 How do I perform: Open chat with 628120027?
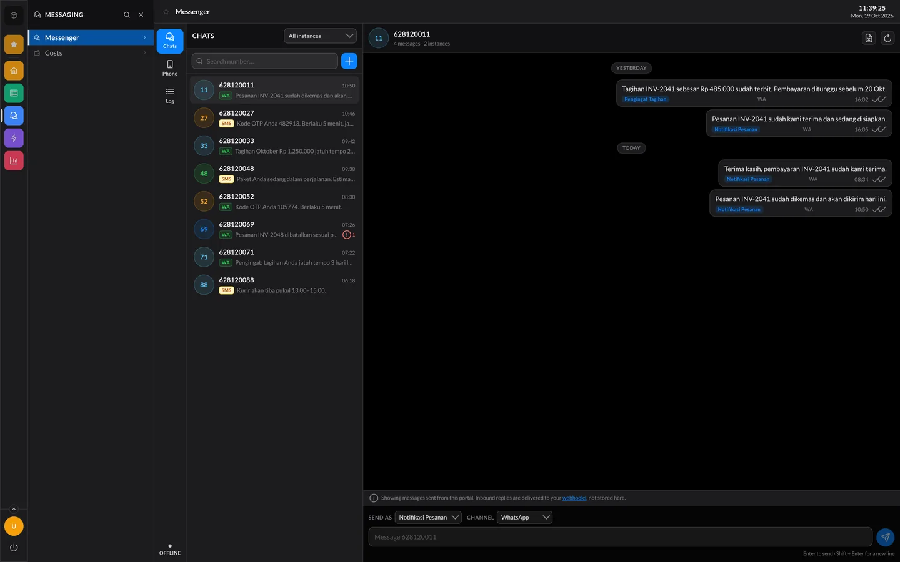275,118
